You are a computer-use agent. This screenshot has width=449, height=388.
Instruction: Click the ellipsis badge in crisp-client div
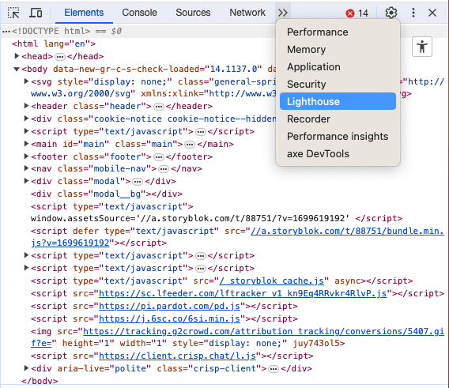pyautogui.click(x=274, y=369)
